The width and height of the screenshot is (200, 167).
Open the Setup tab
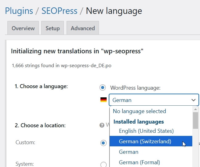pyautogui.click(x=52, y=28)
